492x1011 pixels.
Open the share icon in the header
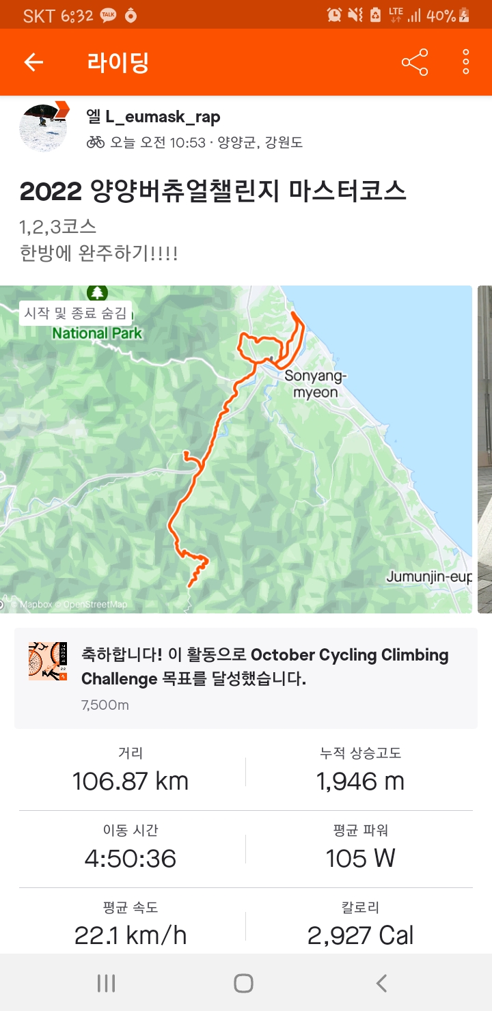click(x=415, y=62)
